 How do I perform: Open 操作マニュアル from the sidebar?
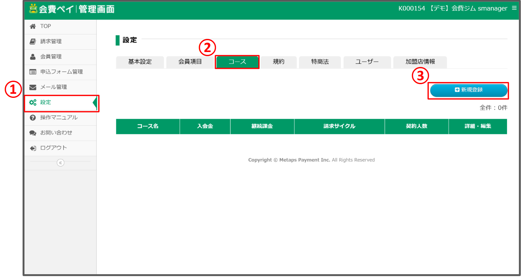tap(60, 118)
